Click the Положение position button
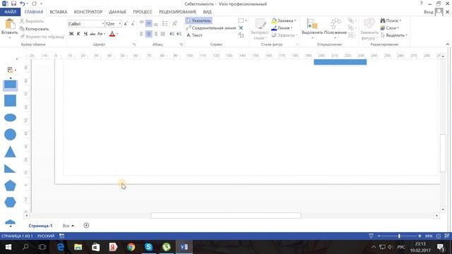The height and width of the screenshot is (254, 452). (x=335, y=28)
